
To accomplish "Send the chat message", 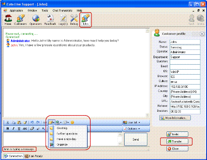I will click(x=136, y=139).
